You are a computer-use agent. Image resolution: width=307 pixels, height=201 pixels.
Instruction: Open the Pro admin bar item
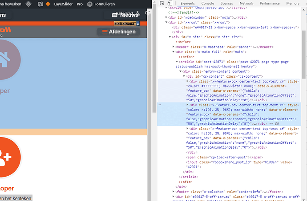click(80, 4)
